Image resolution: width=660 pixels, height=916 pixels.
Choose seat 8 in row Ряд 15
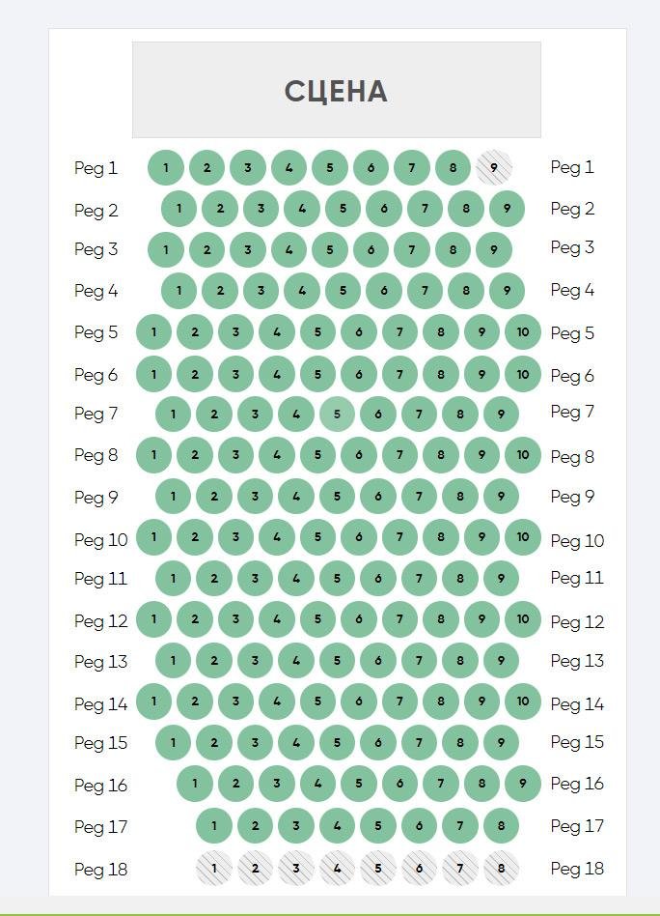point(460,742)
